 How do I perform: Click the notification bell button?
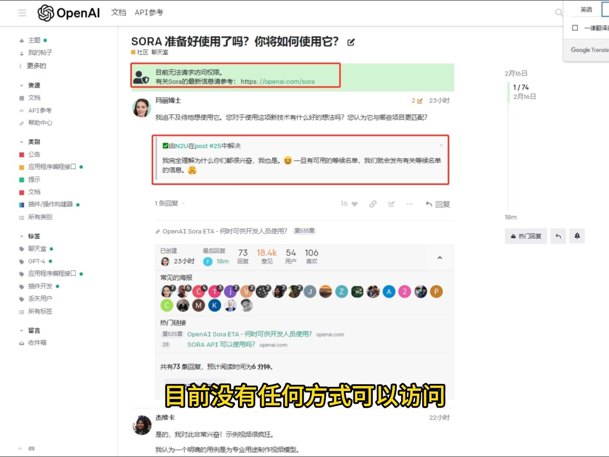pos(577,236)
